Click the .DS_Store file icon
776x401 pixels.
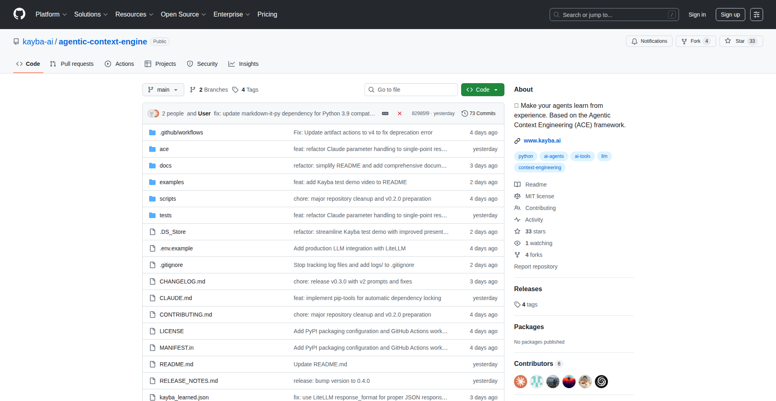pyautogui.click(x=152, y=232)
